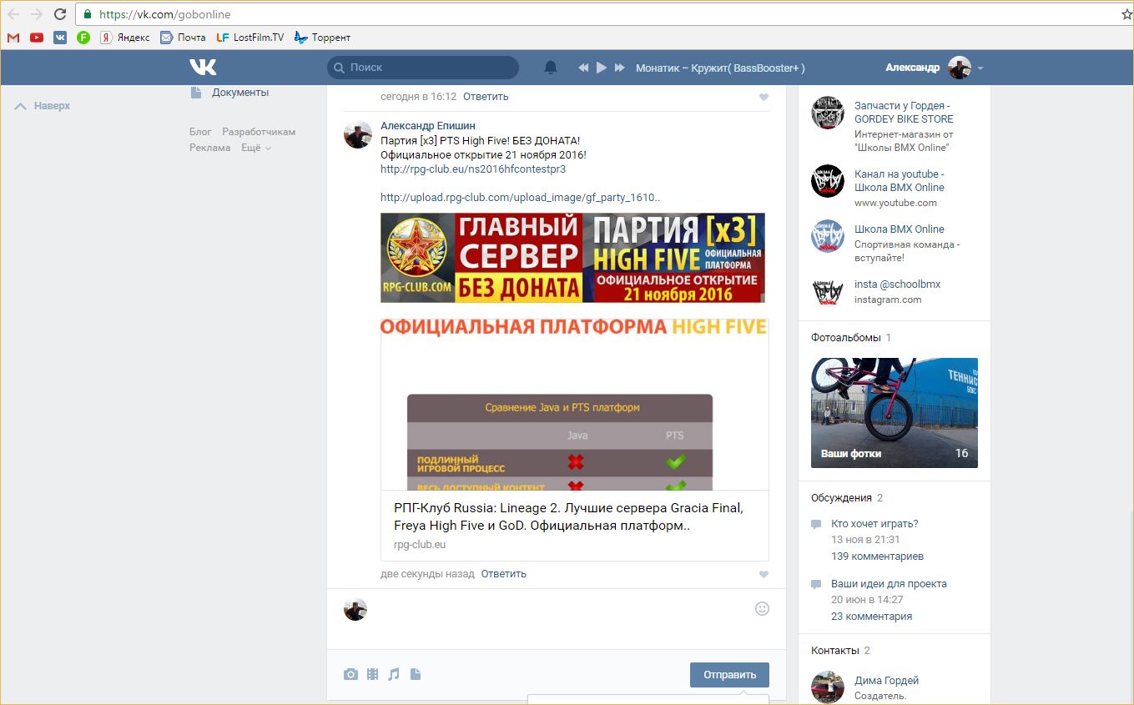Reply to comment posted сегодня в 16:12
Image resolution: width=1134 pixels, height=705 pixels.
(486, 97)
